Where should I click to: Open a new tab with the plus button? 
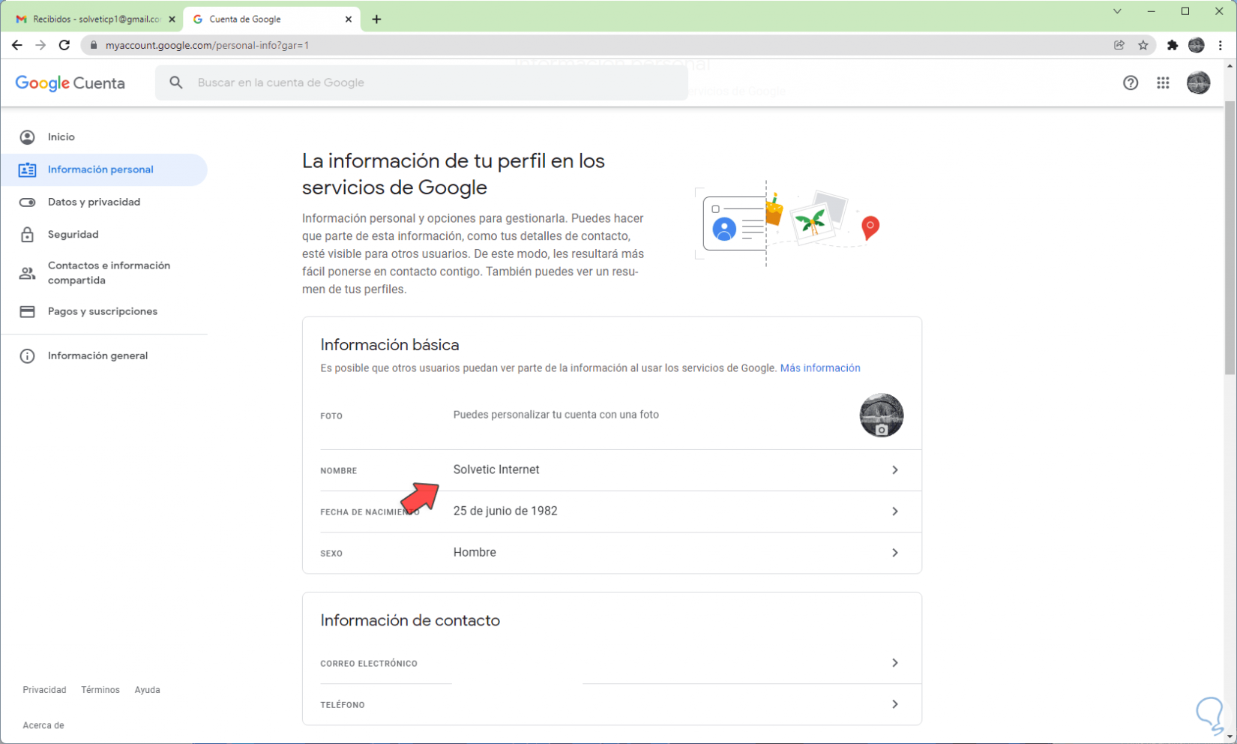[376, 19]
